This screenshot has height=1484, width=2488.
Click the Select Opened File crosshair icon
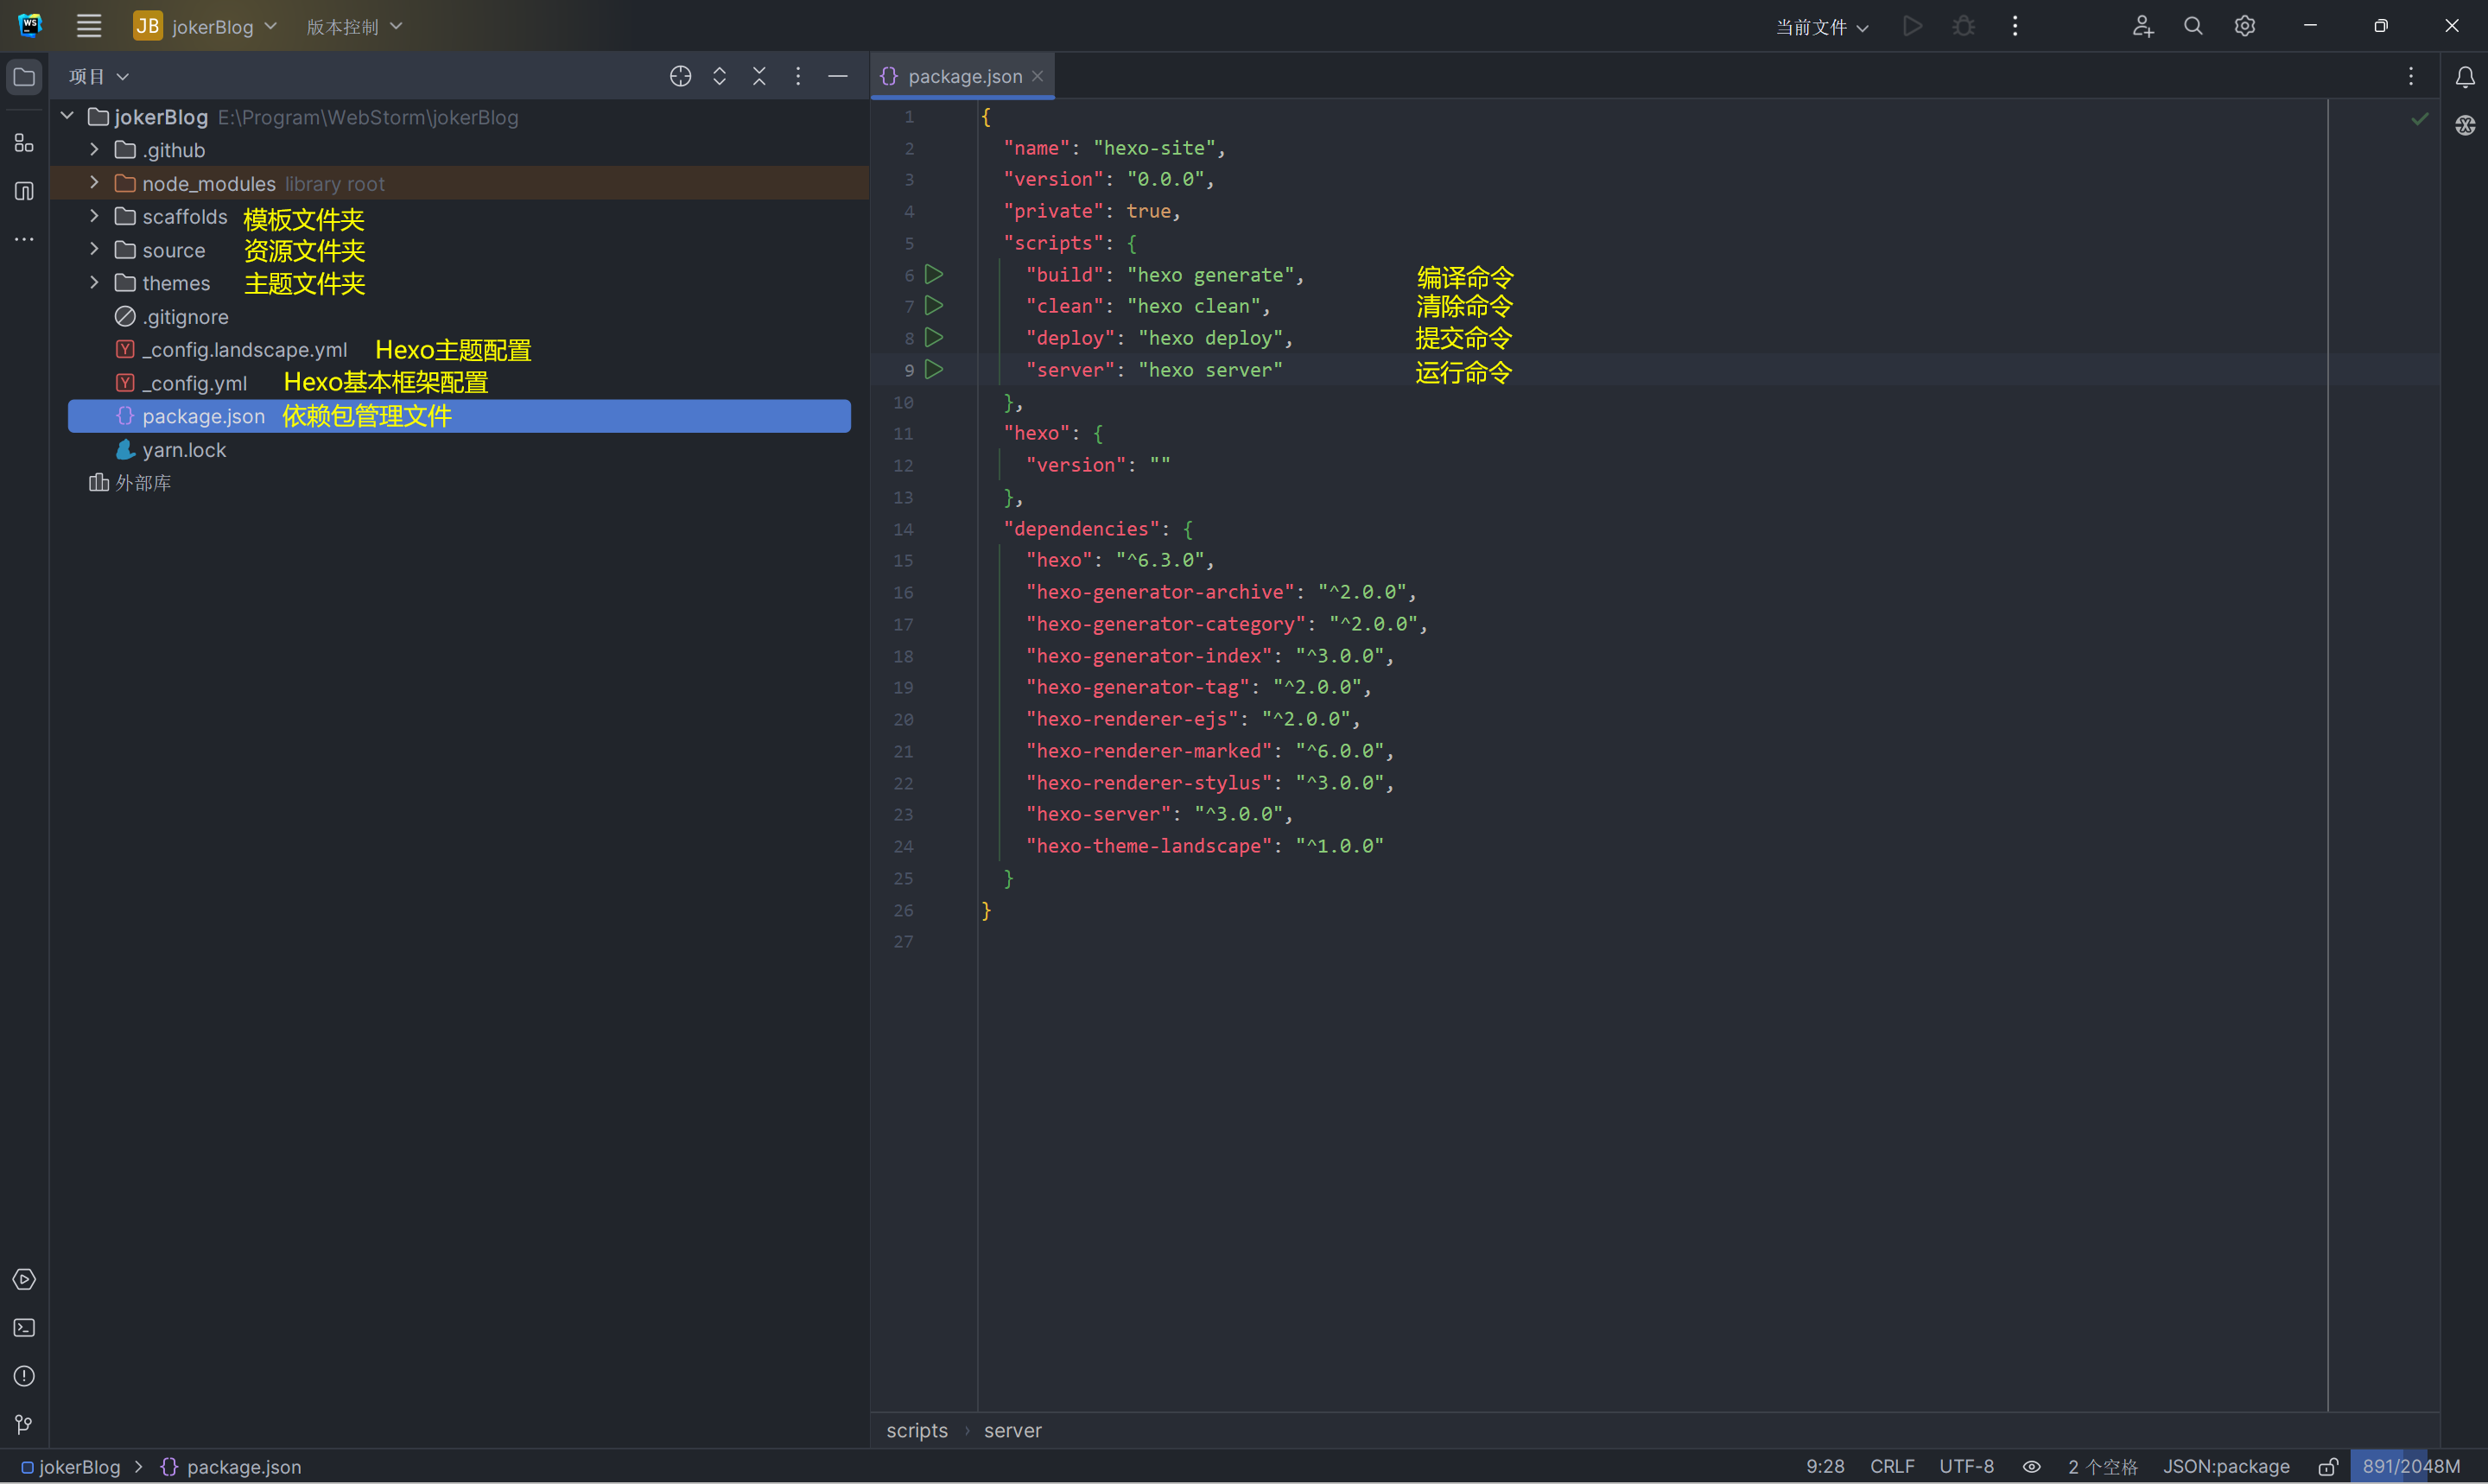pos(680,76)
